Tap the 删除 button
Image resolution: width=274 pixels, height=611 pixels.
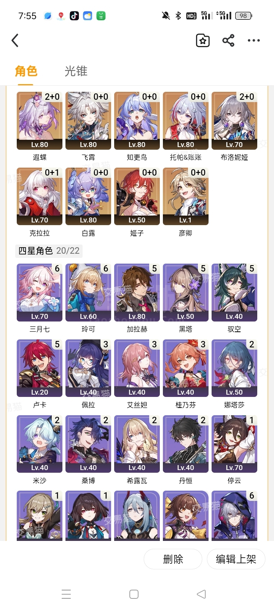click(173, 559)
